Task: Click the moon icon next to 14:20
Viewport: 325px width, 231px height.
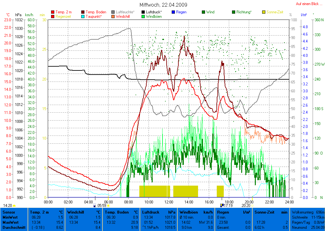Action: click(x=14, y=206)
